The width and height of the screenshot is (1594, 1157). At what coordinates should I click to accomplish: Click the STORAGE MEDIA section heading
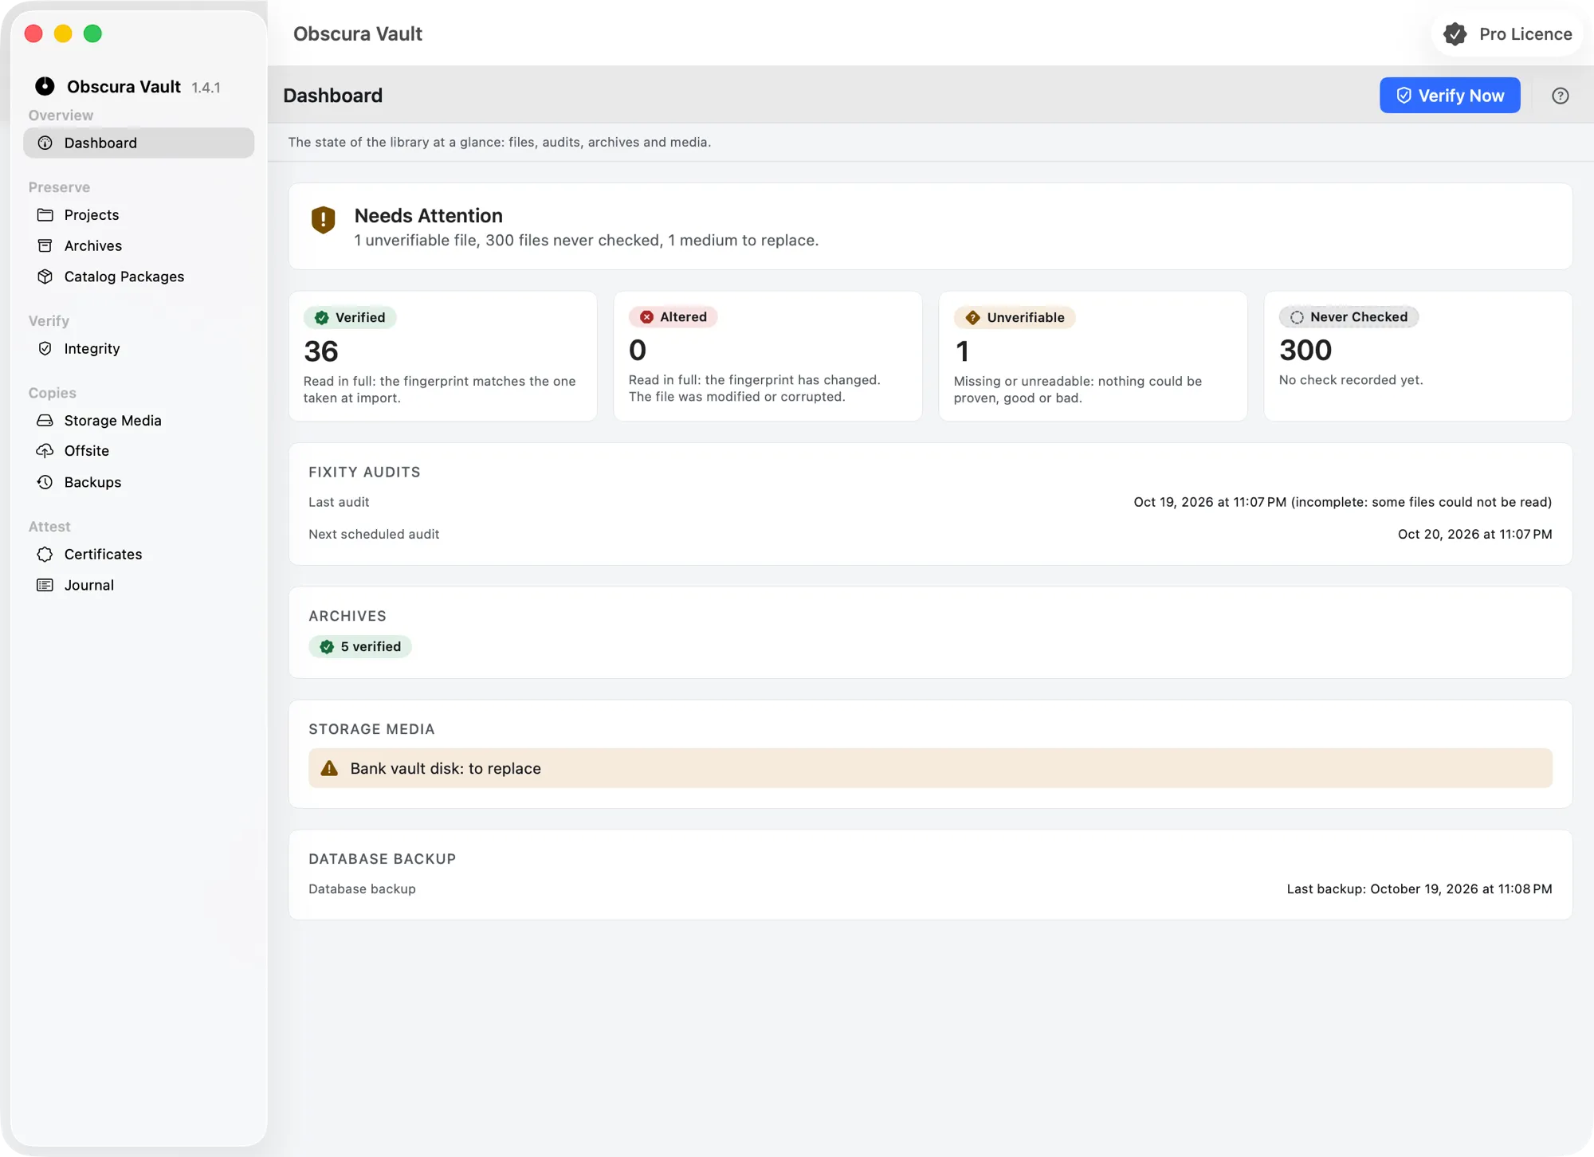371,729
